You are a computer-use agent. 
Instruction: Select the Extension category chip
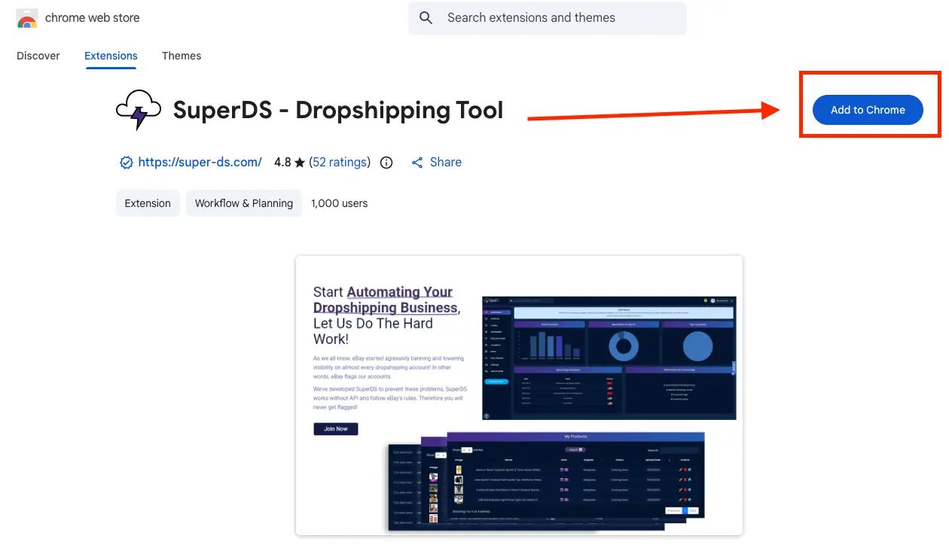click(x=148, y=203)
